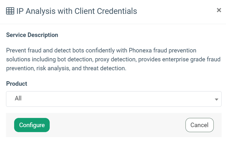Click the Product field label
Viewport: 226px width, 141px height.
click(x=17, y=84)
